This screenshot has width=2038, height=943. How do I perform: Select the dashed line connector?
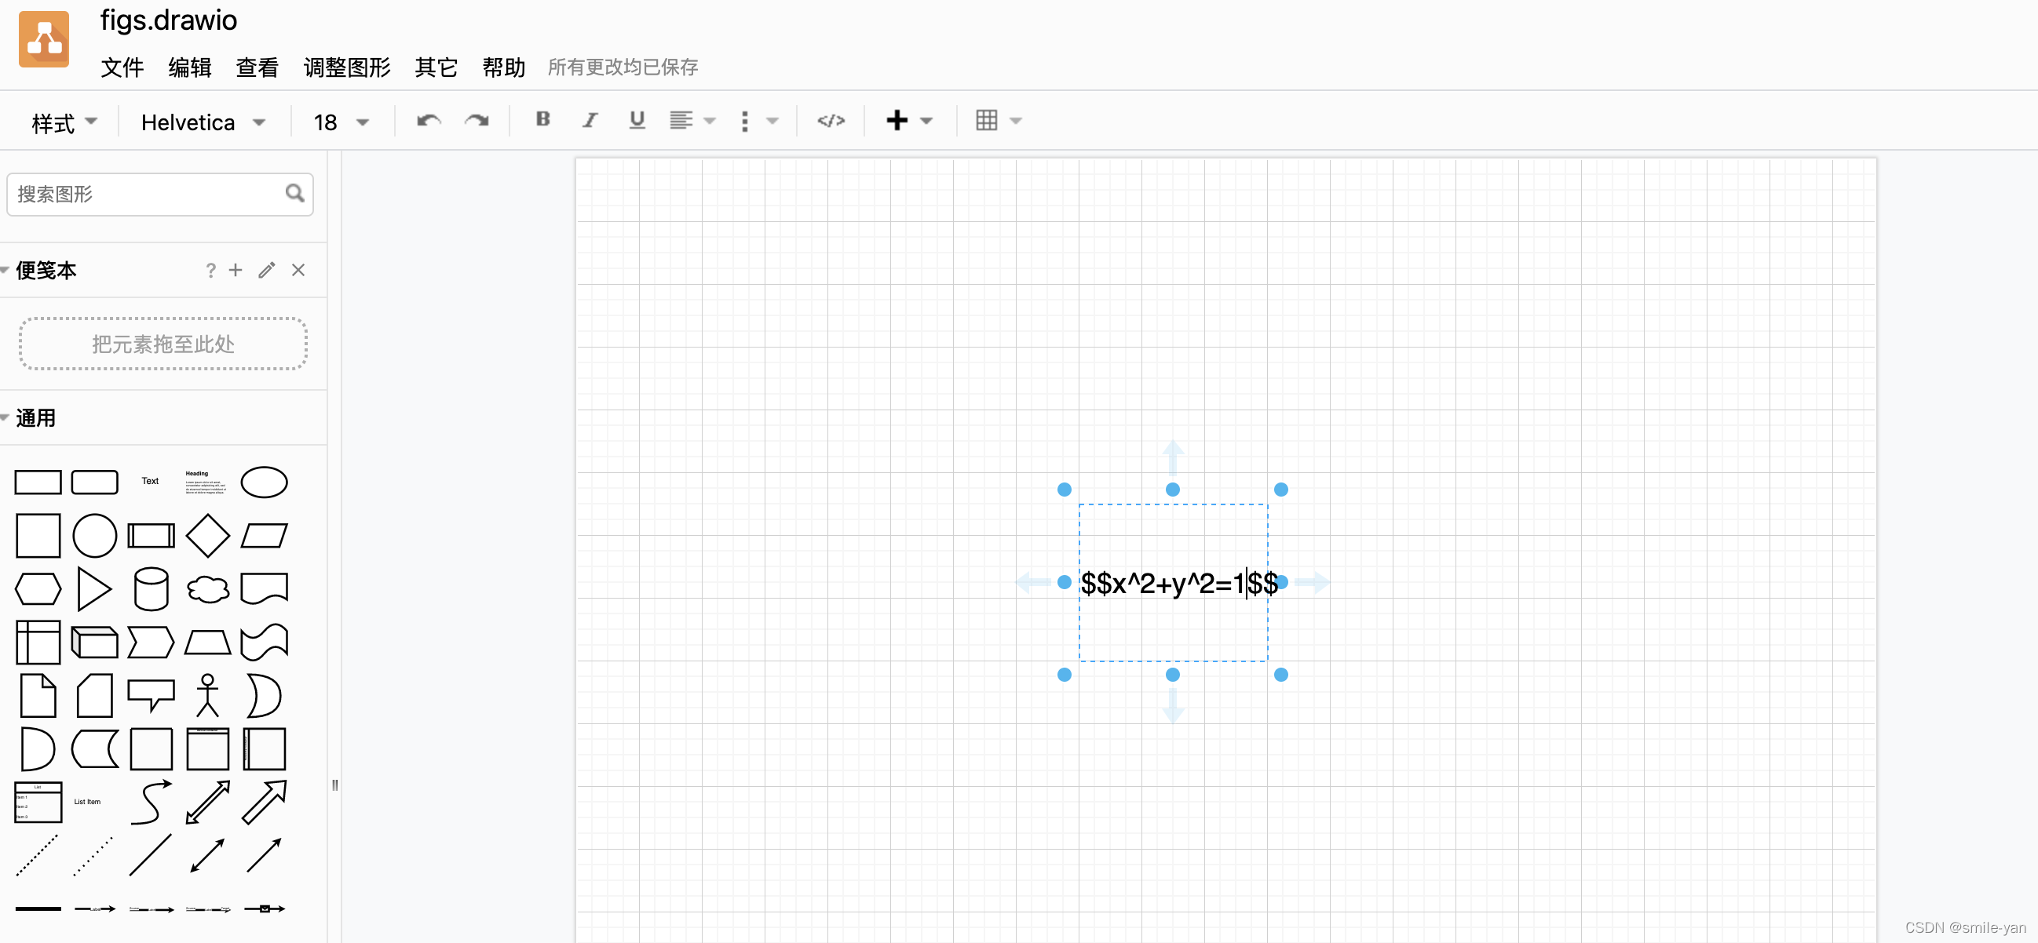pos(36,856)
